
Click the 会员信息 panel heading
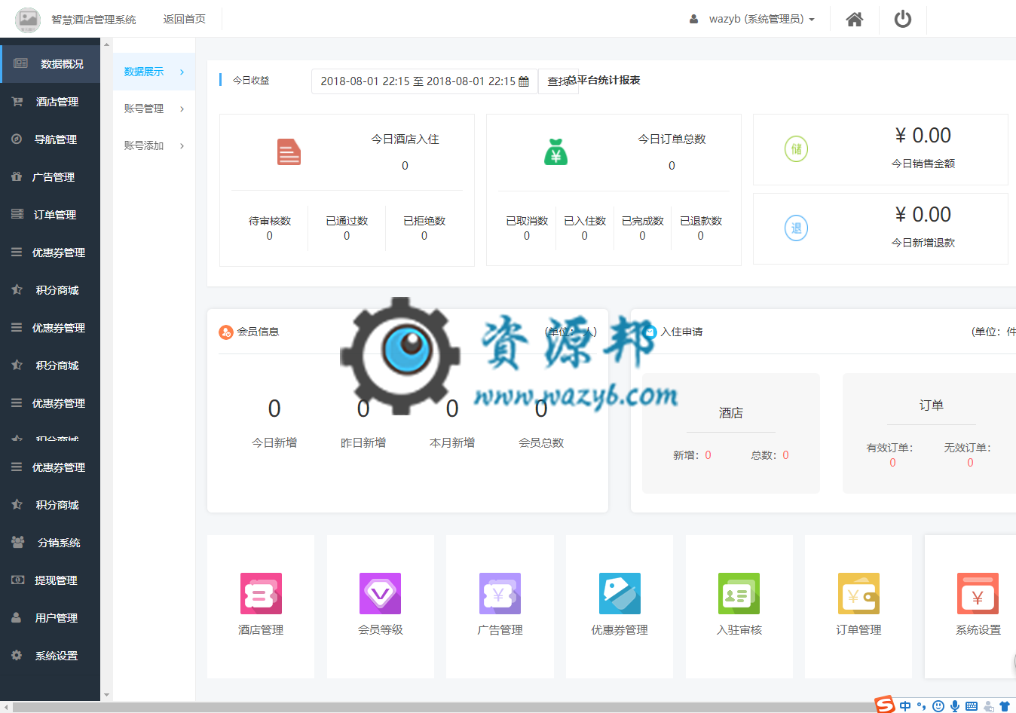click(x=258, y=332)
